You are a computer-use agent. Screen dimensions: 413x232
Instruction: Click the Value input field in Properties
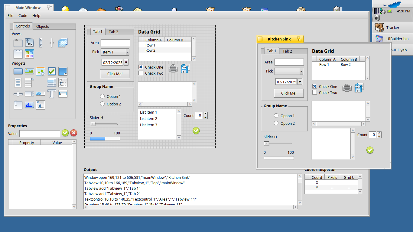click(x=40, y=134)
